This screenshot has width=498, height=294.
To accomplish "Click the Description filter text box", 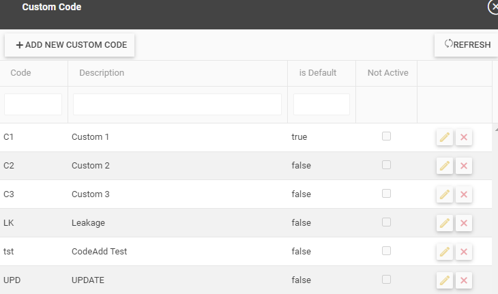I will (x=177, y=104).
